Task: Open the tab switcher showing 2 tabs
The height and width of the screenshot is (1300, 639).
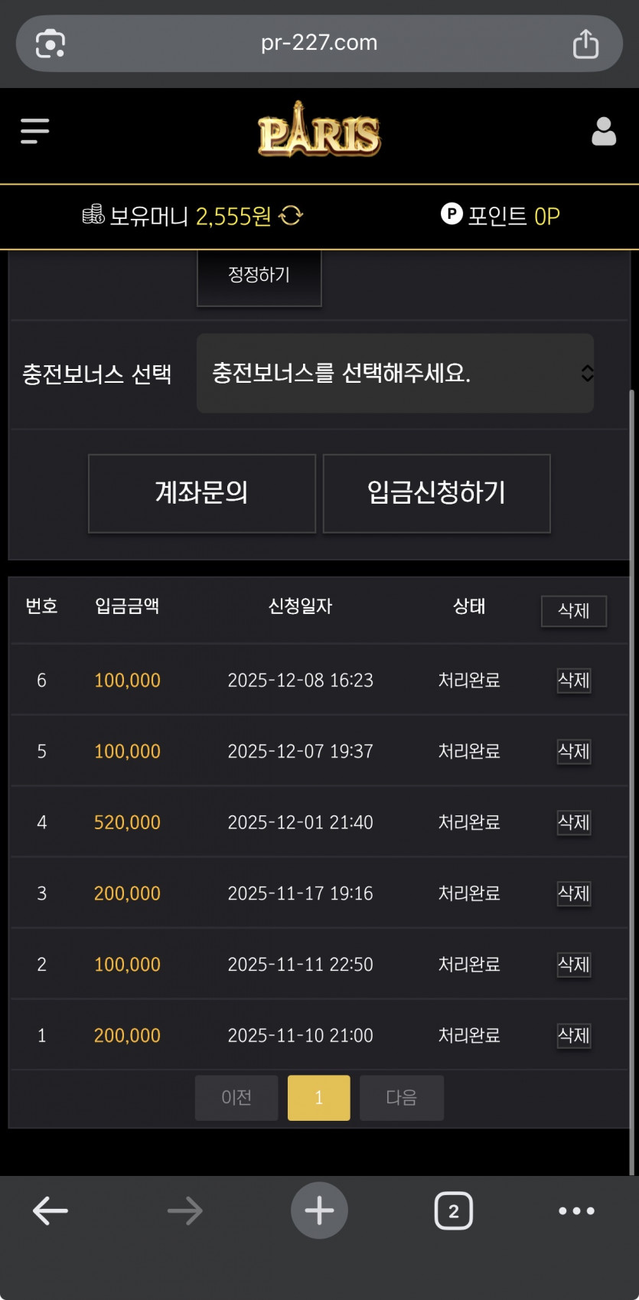Action: (453, 1210)
